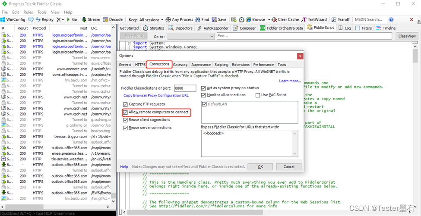Switch to the AutoResponder tab
The height and width of the screenshot is (216, 421).
click(x=212, y=28)
